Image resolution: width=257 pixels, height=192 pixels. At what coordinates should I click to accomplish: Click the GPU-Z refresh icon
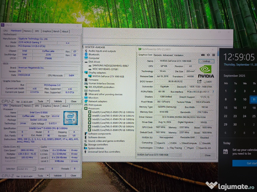tap(208, 55)
